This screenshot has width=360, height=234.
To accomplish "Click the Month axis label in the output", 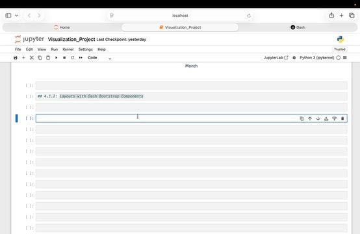I will tap(191, 66).
